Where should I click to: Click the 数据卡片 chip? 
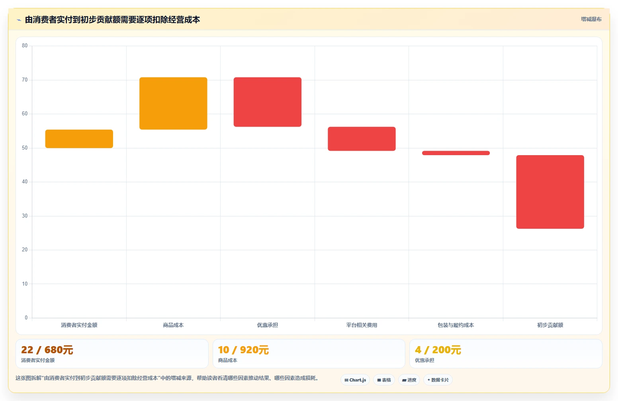[438, 380]
